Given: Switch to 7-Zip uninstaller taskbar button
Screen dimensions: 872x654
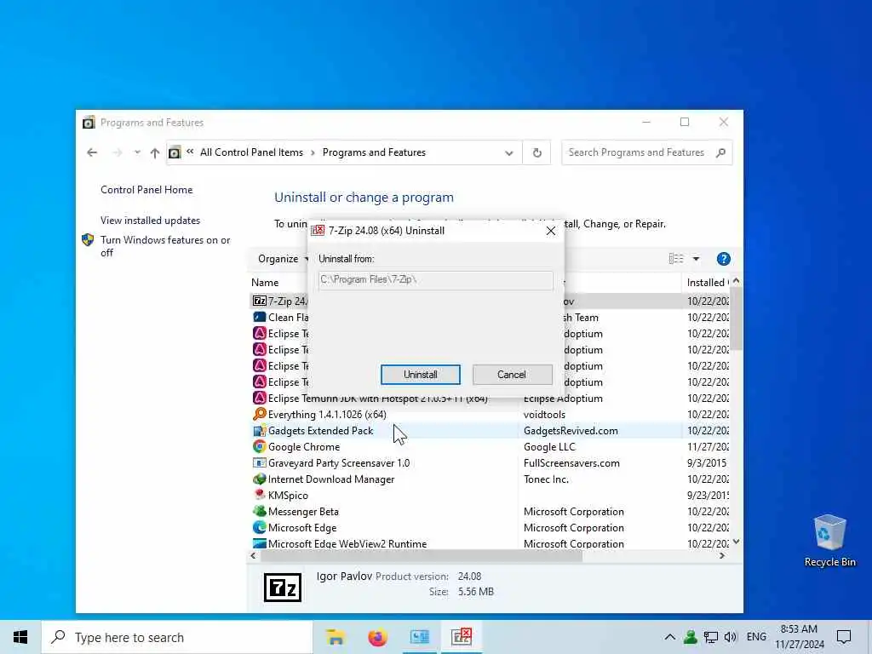Looking at the screenshot, I should (462, 637).
